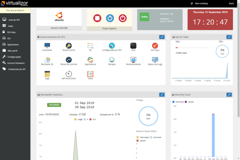
Task: Click the Thursday 12 September 2019 date
Action: click(x=210, y=12)
